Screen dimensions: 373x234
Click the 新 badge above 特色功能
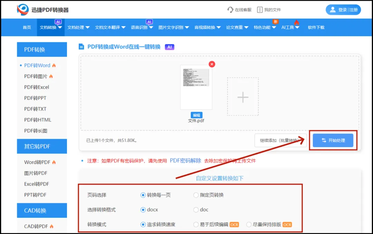coord(276,22)
